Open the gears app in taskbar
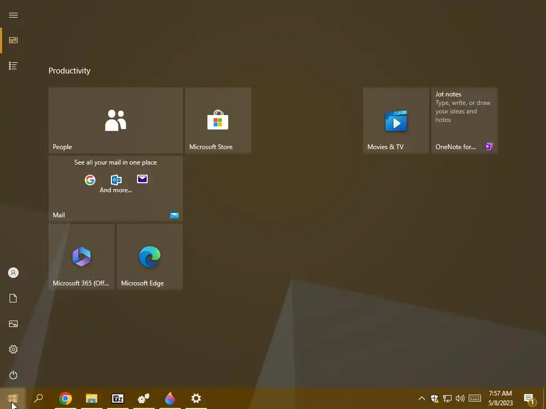This screenshot has width=546, height=409. (x=144, y=398)
